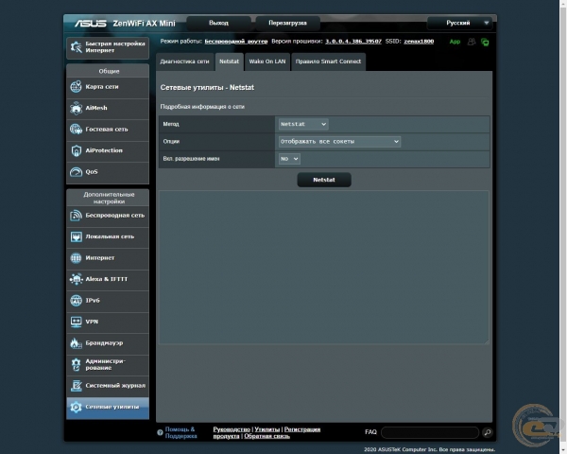The height and width of the screenshot is (454, 567).
Task: Click the Руководство link in footer
Action: (232, 429)
